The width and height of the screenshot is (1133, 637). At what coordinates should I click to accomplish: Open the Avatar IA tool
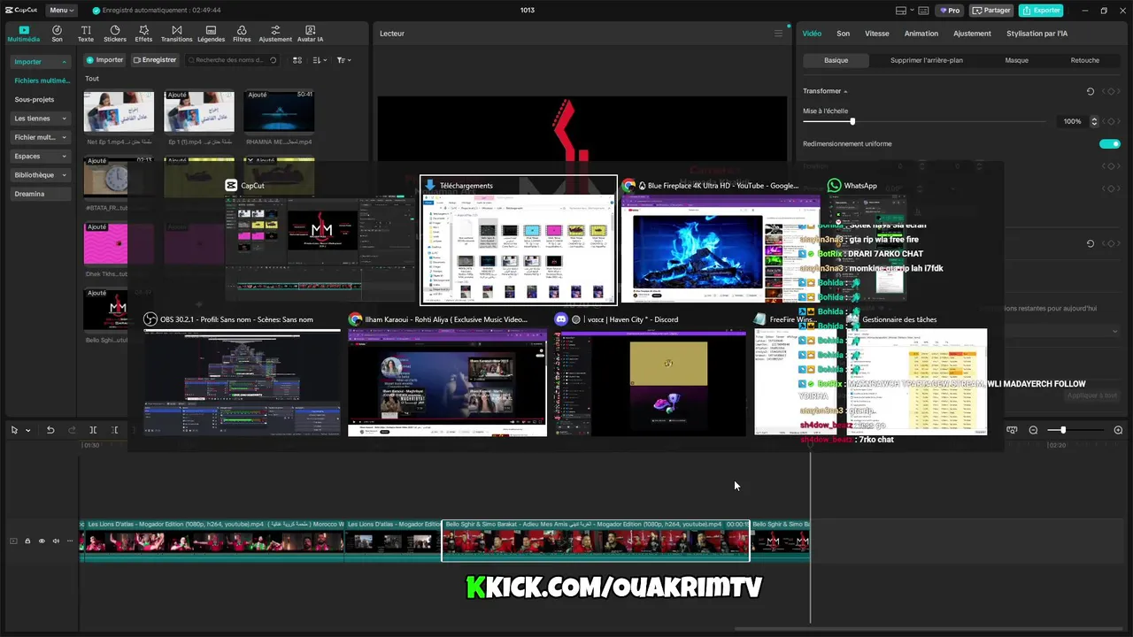(310, 34)
